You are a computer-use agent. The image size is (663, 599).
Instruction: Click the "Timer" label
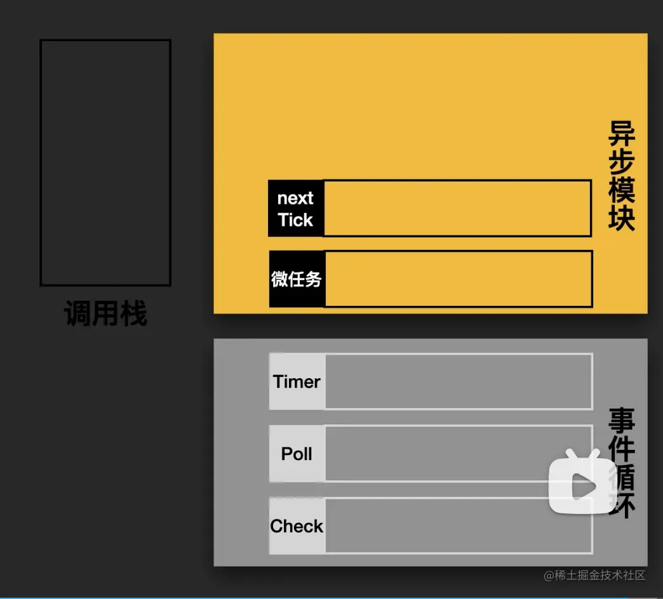pyautogui.click(x=297, y=382)
